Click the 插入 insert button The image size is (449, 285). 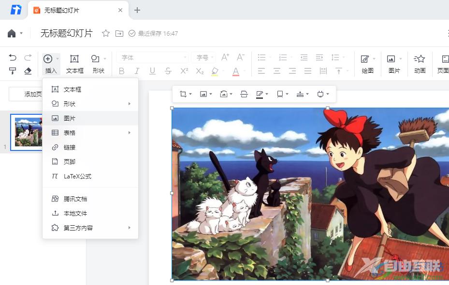click(x=51, y=64)
